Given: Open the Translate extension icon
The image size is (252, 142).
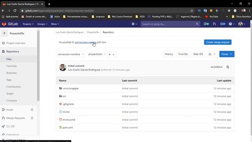Looking at the screenshot, I should pyautogui.click(x=205, y=11).
